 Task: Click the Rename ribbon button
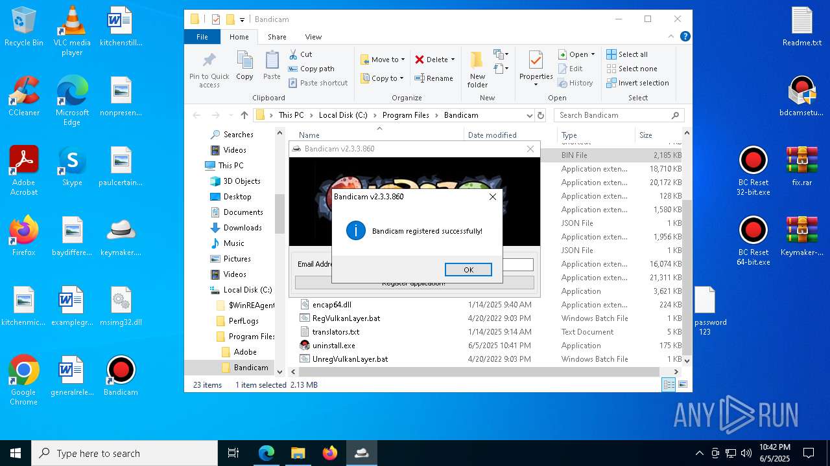click(434, 78)
